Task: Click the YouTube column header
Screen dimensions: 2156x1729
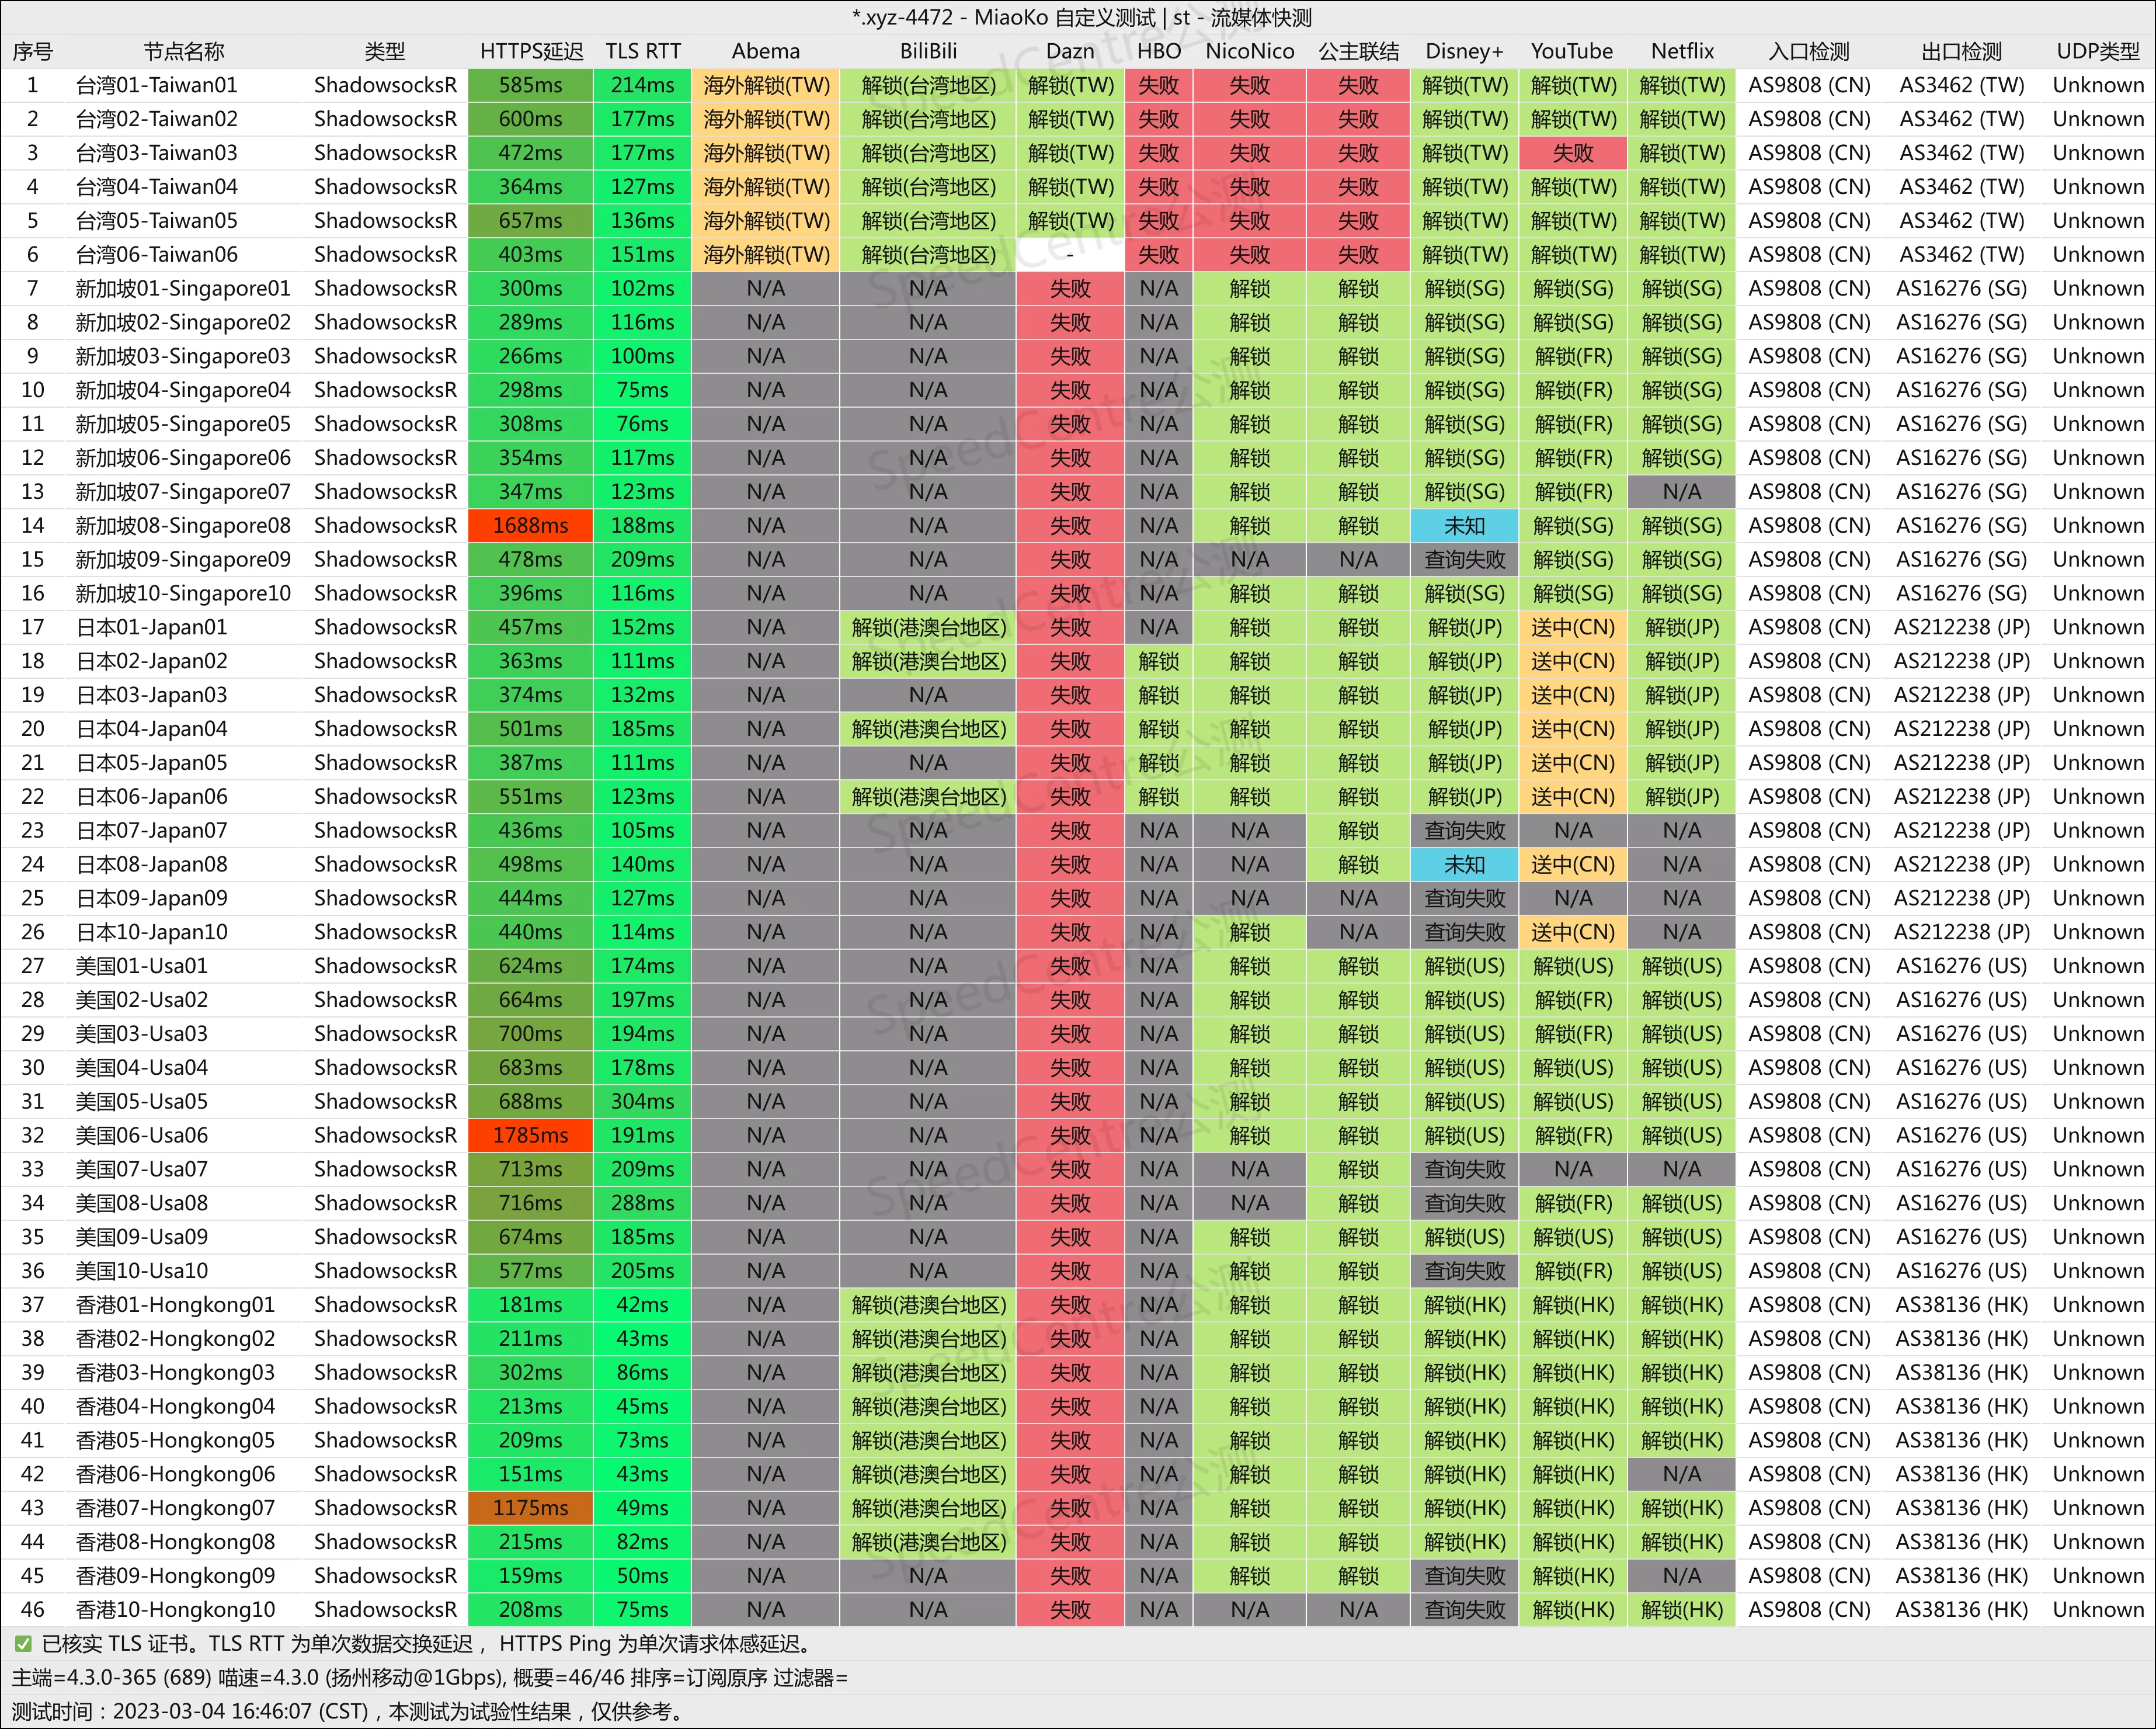Action: [1572, 51]
